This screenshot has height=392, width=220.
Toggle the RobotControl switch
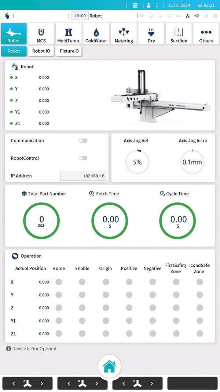tap(83, 158)
